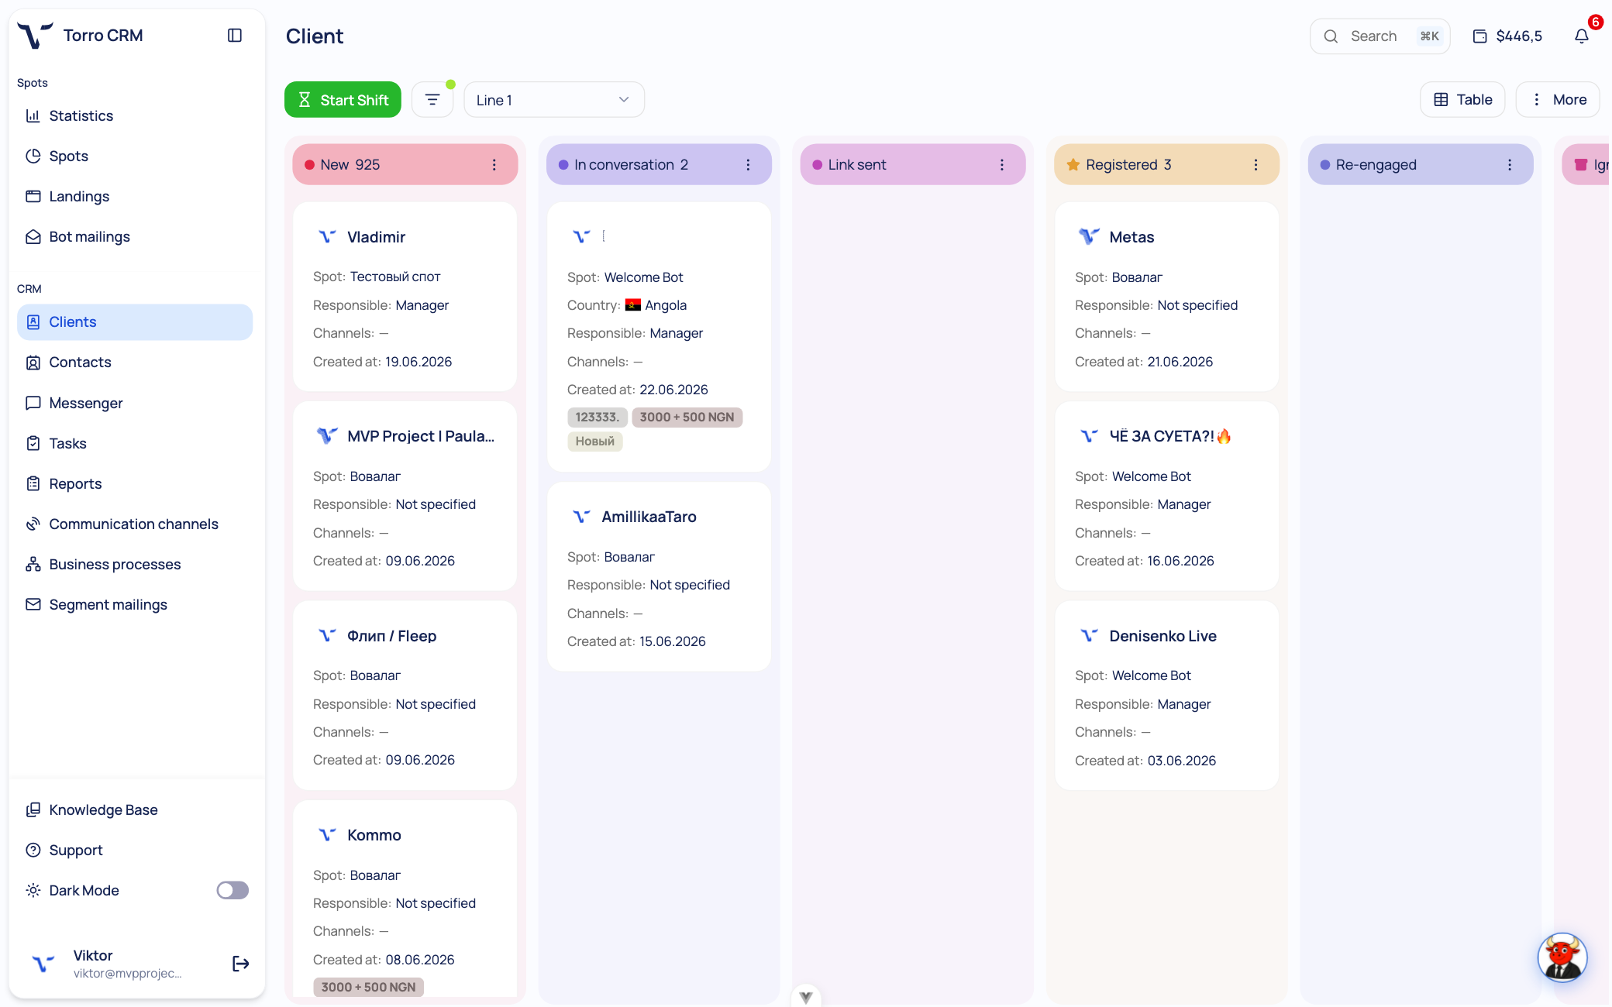Click the avatar icon on Metas card
Image resolution: width=1612 pixels, height=1007 pixels.
1089,237
